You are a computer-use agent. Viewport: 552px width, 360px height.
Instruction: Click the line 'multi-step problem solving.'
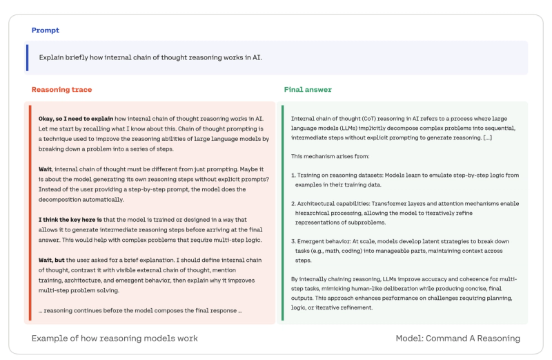[x=79, y=290]
